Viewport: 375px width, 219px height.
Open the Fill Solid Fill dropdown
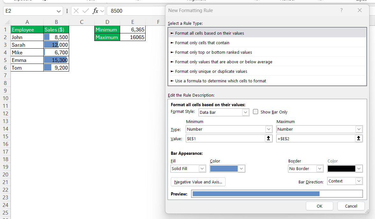coord(202,168)
